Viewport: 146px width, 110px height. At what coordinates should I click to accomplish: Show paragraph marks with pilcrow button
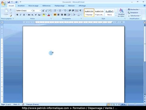click(80, 10)
